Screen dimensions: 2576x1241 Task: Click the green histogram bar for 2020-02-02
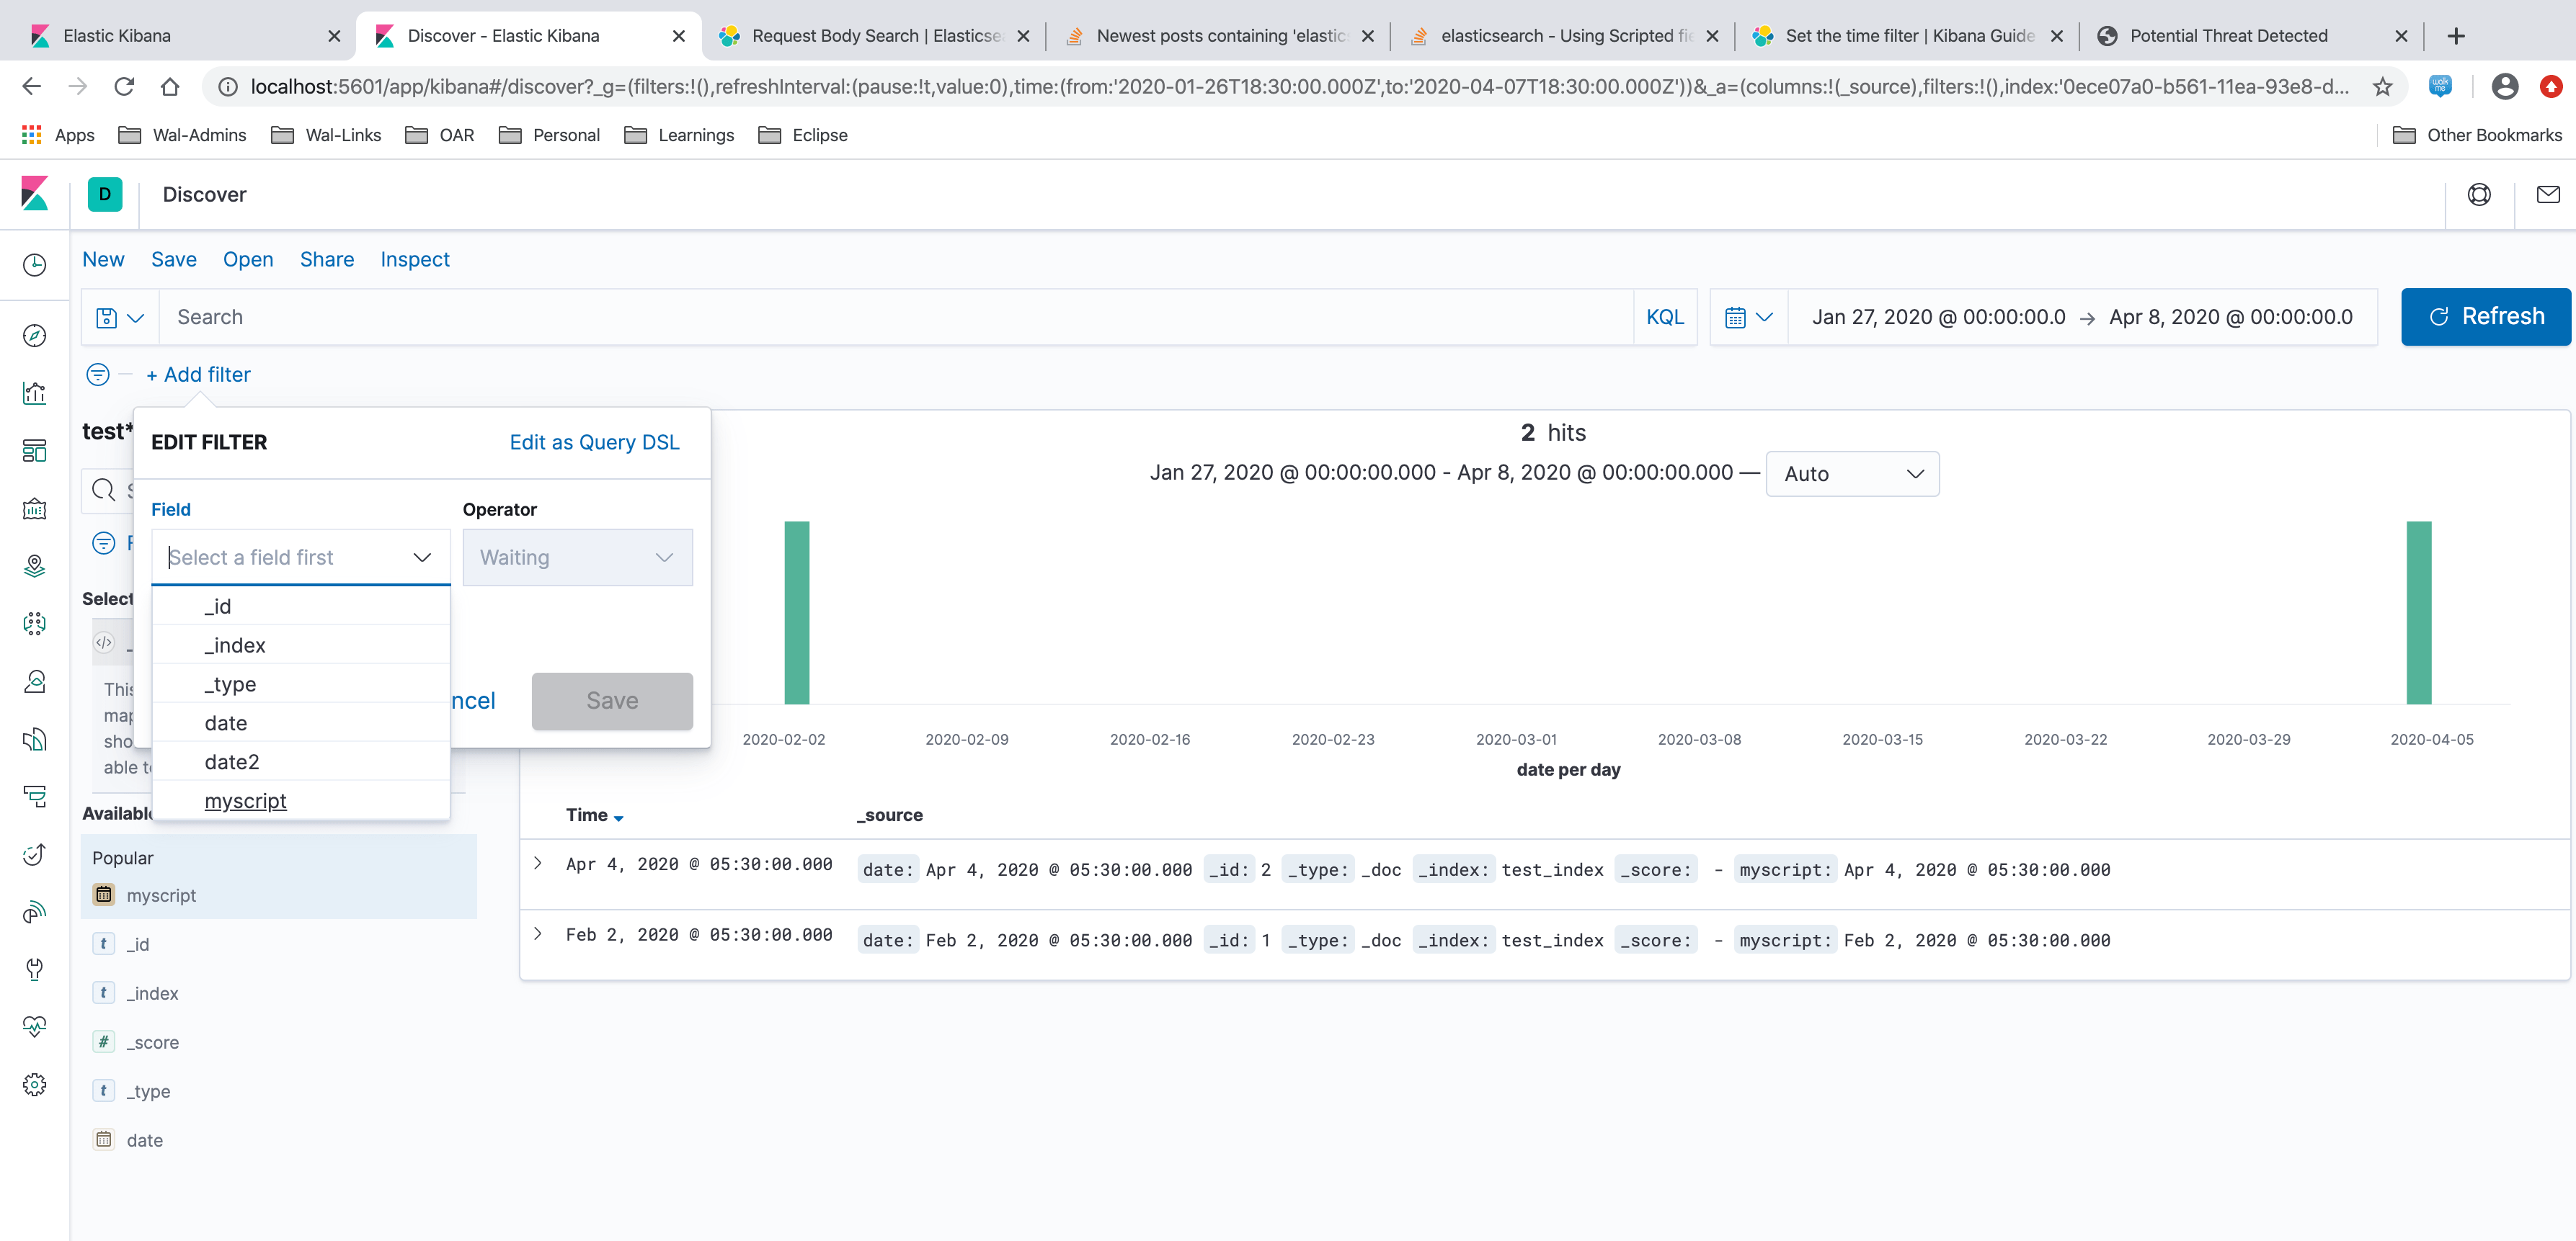[796, 612]
